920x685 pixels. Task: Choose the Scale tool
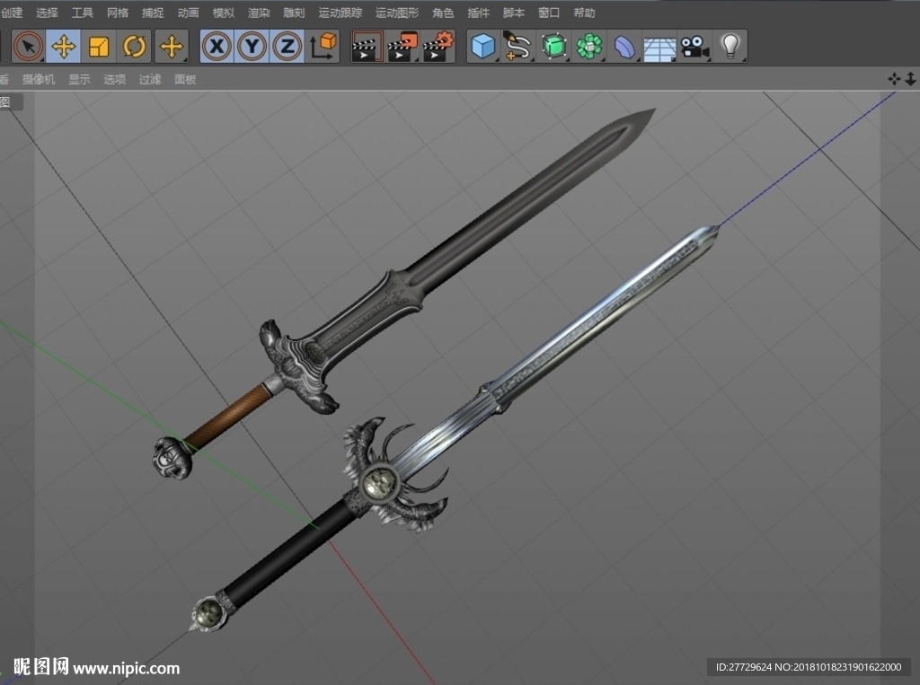[x=99, y=47]
